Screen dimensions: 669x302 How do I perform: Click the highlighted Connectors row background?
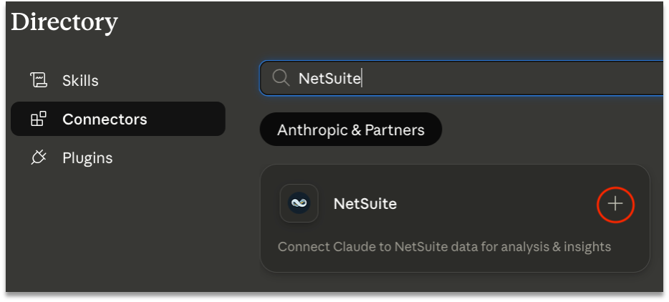click(117, 119)
